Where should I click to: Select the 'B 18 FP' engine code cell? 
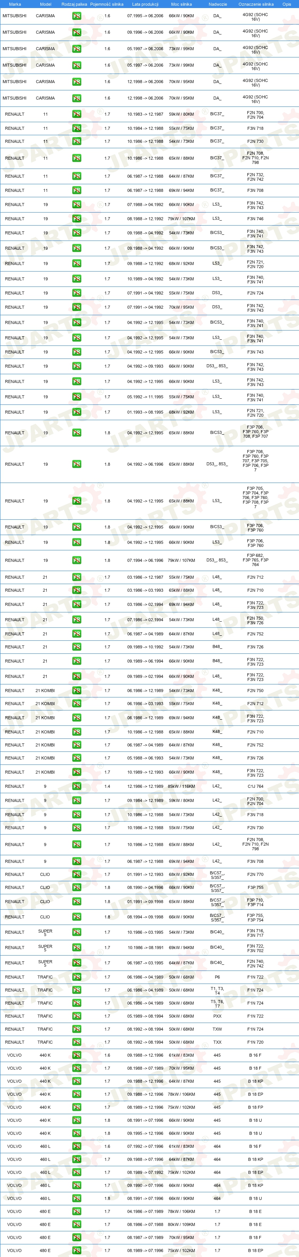click(255, 1108)
